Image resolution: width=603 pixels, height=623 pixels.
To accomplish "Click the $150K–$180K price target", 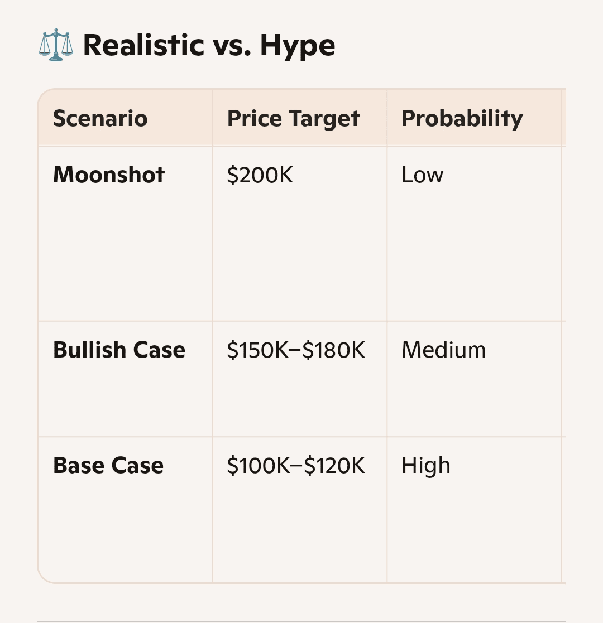I will point(296,350).
